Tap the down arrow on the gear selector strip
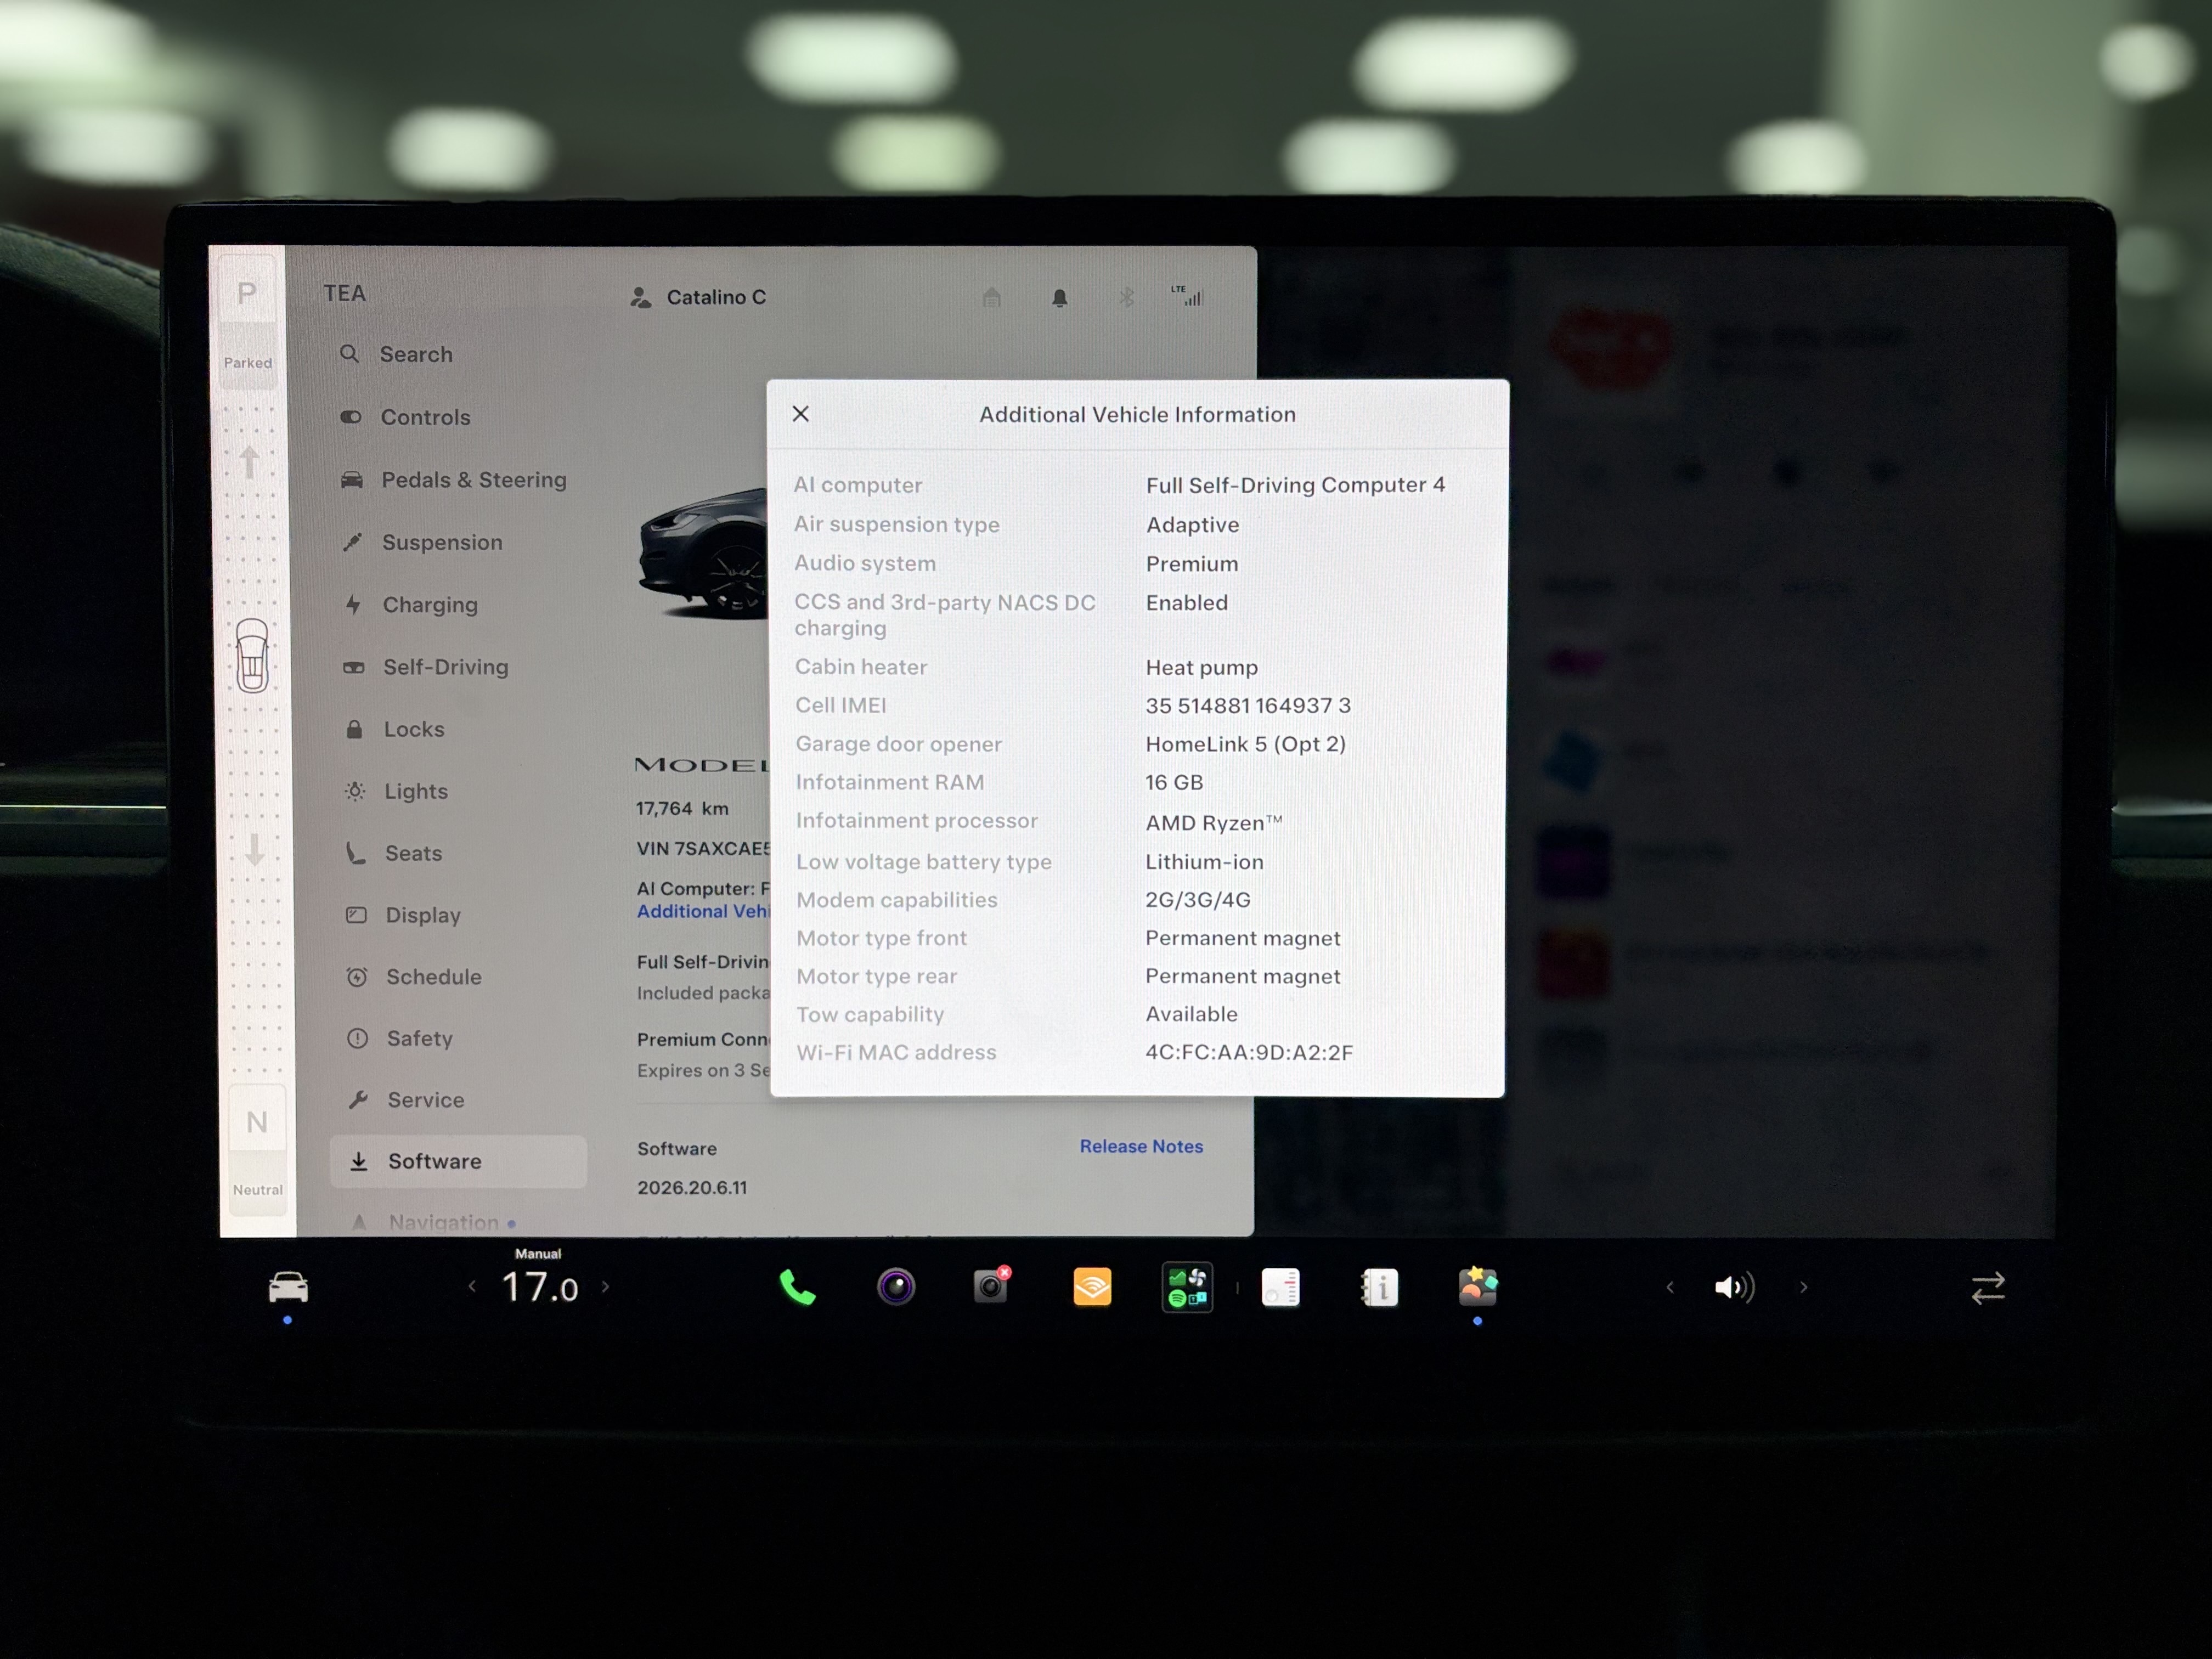Image resolution: width=2212 pixels, height=1659 pixels. click(x=255, y=850)
